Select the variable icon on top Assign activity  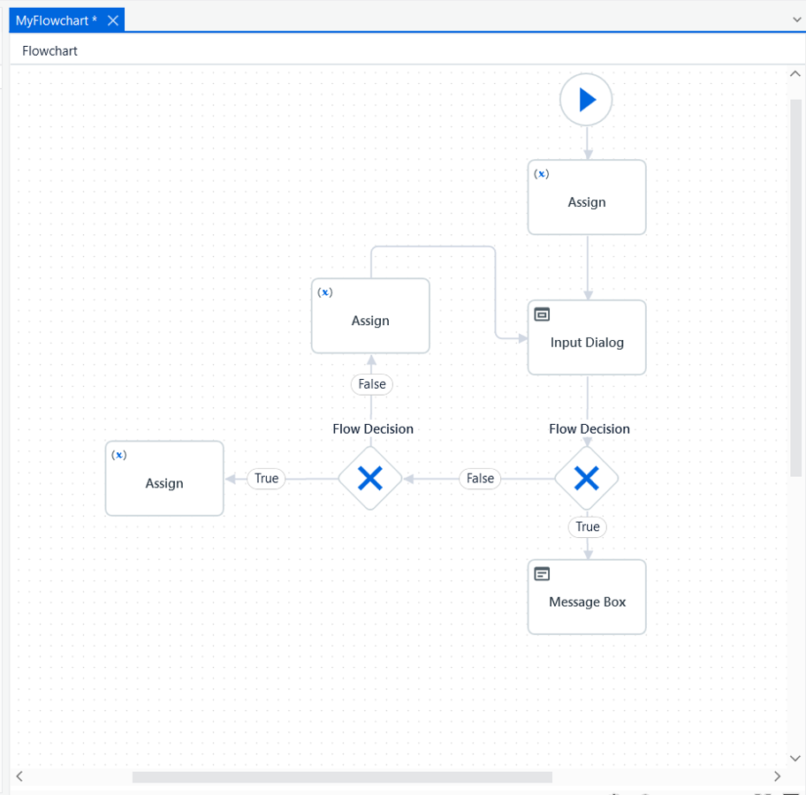tap(541, 174)
